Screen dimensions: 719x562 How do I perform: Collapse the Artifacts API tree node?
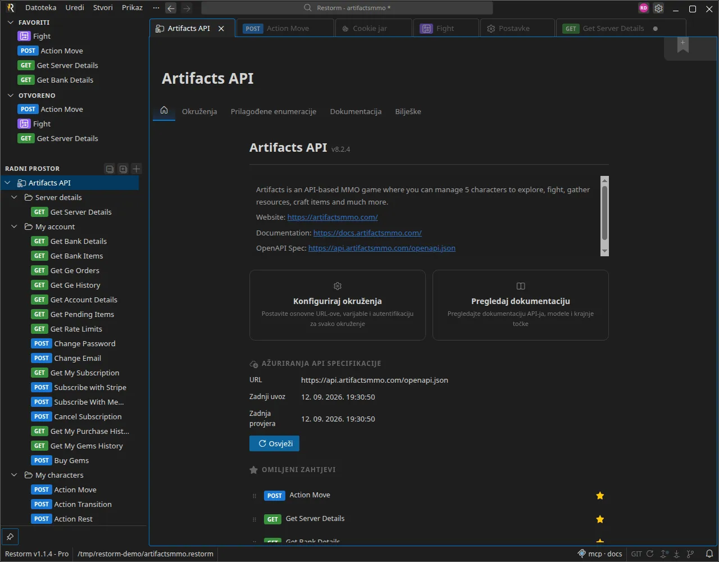click(x=8, y=183)
